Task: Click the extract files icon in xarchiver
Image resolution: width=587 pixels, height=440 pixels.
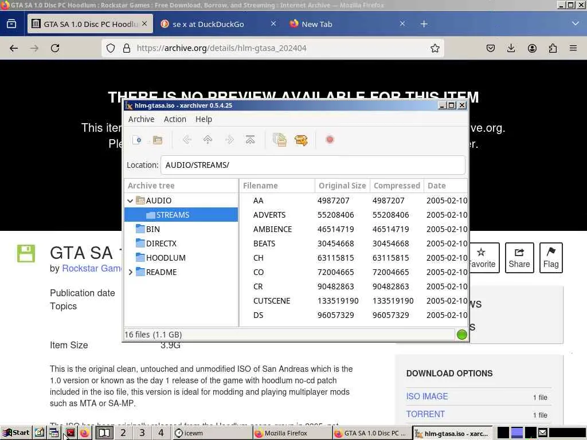Action: coord(301,140)
